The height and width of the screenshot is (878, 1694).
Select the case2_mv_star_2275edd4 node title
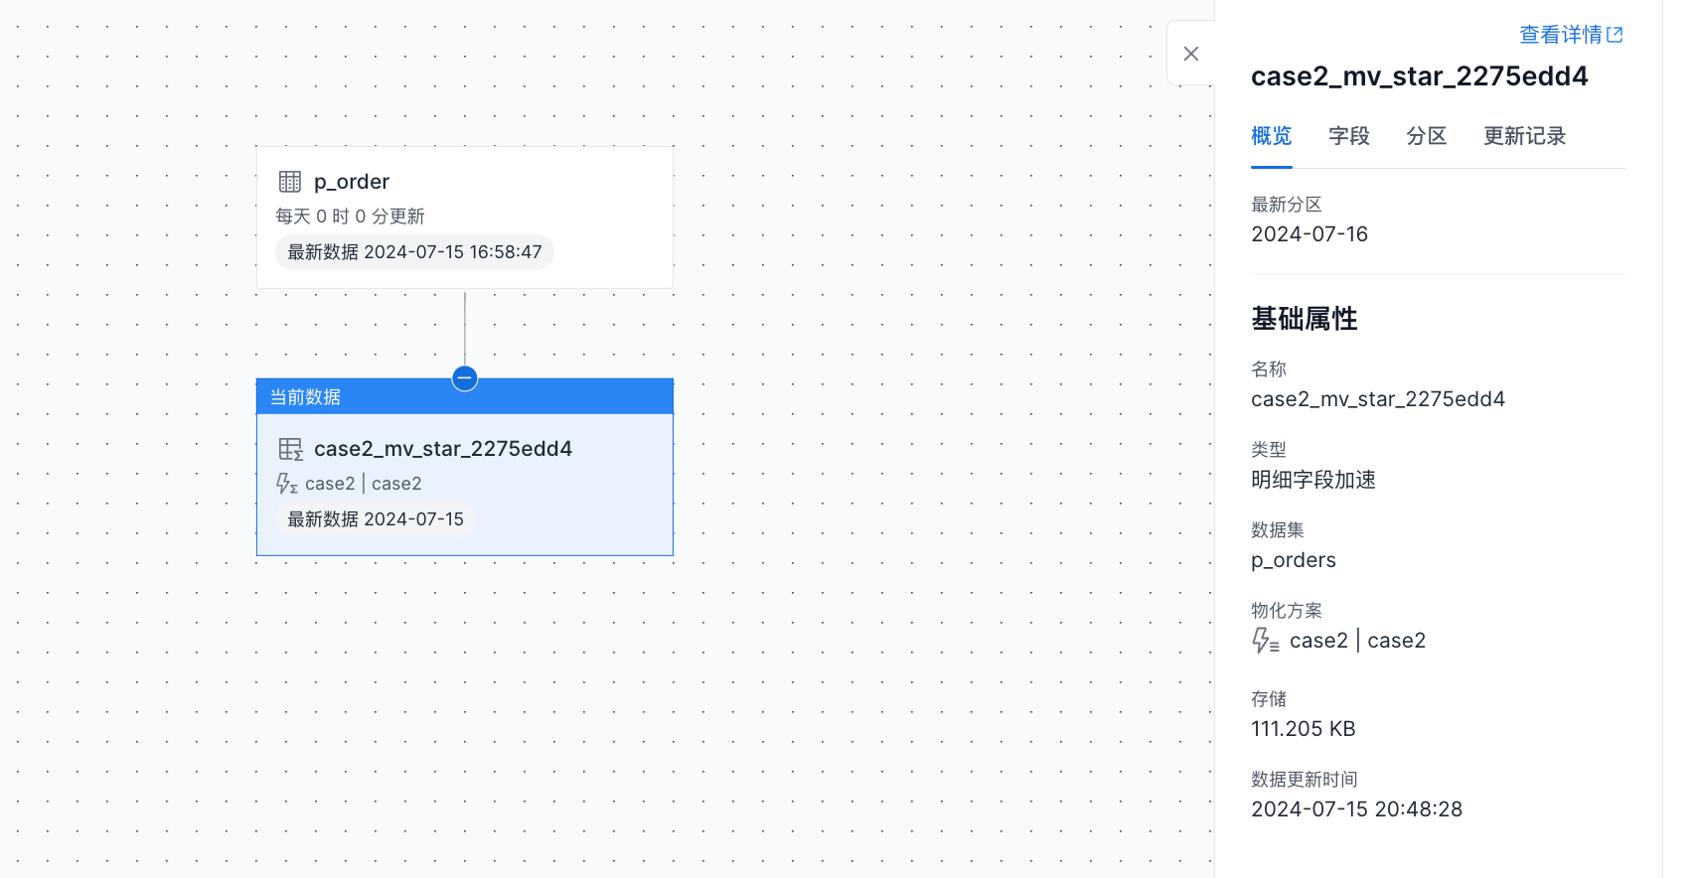click(x=443, y=449)
